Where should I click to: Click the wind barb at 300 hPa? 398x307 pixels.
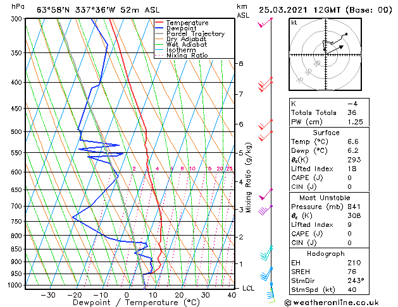click(x=264, y=22)
